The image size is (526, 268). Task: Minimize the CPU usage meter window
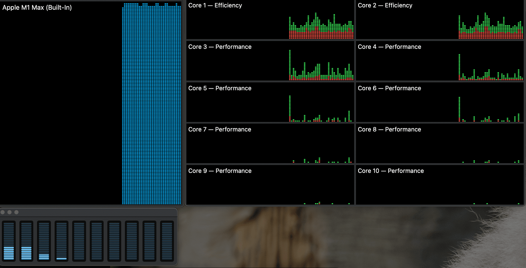10,212
